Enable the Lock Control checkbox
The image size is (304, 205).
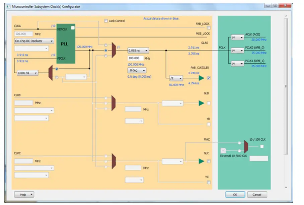coord(105,21)
